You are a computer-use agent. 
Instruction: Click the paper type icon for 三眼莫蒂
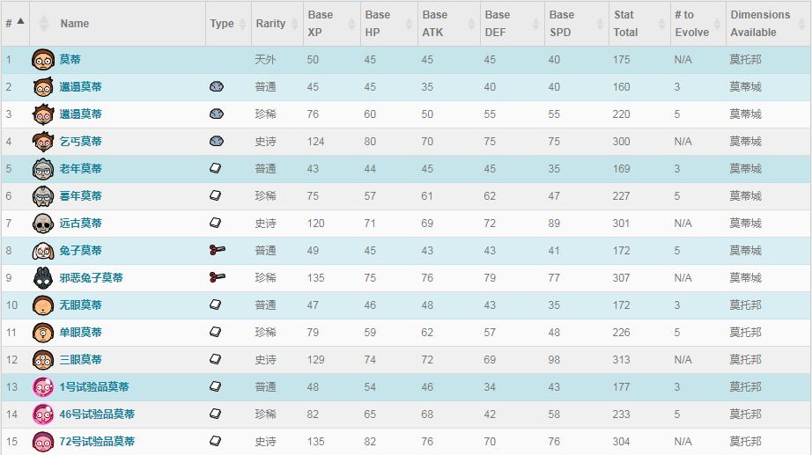point(216,359)
